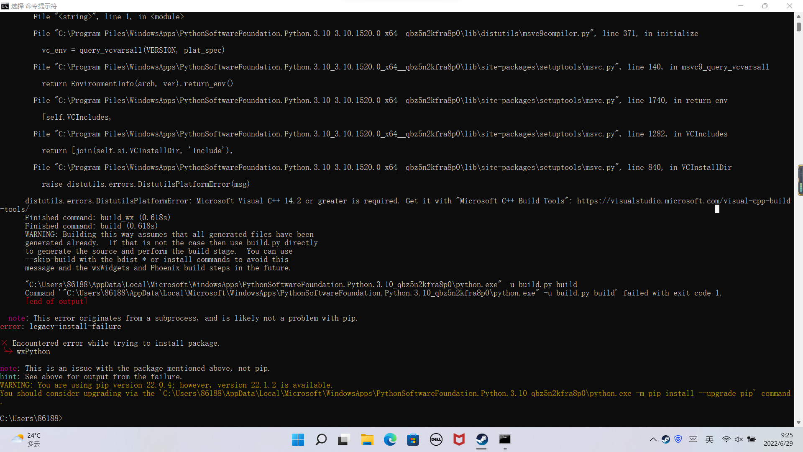
Task: Click 'return [join(self.si.VCInstallDir' line
Action: [x=138, y=151]
